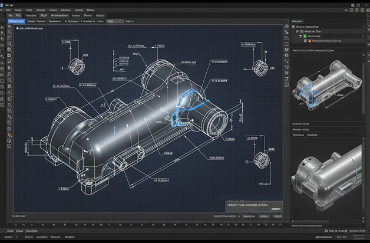The image size is (370, 243).
Task: Expand the dropdown arrow on the first model tree row
Action: 363,27
